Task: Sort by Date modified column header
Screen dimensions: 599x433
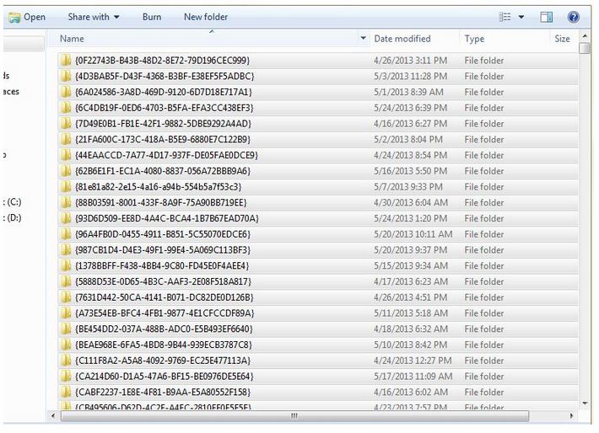Action: (402, 39)
